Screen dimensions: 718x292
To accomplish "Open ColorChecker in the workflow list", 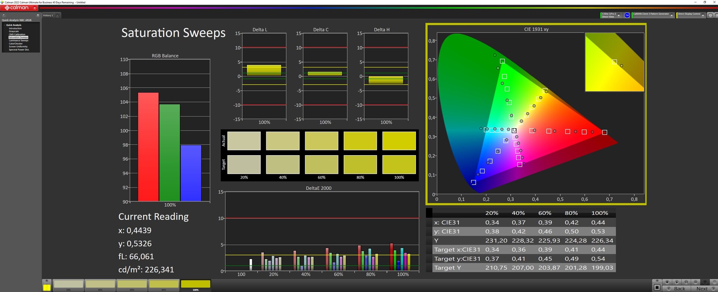I will (x=16, y=44).
